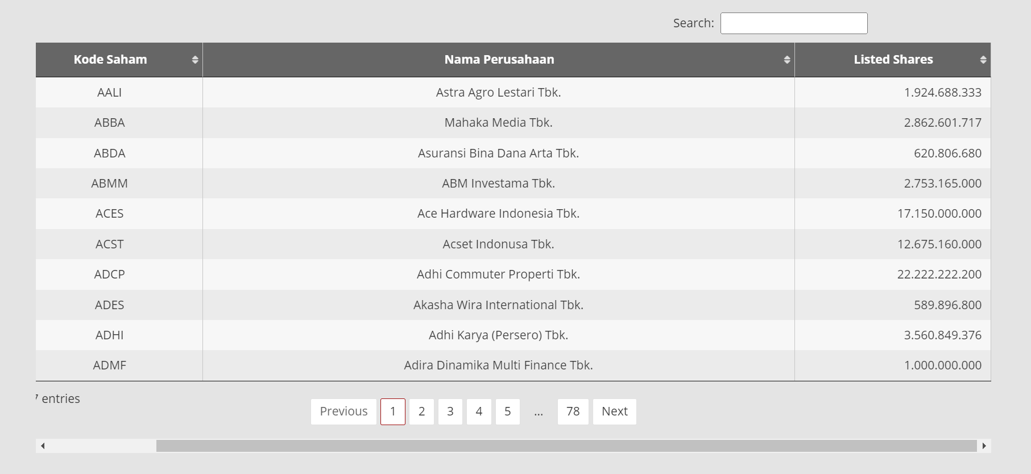Select stock code ACES
Image resolution: width=1031 pixels, height=474 pixels.
click(110, 214)
